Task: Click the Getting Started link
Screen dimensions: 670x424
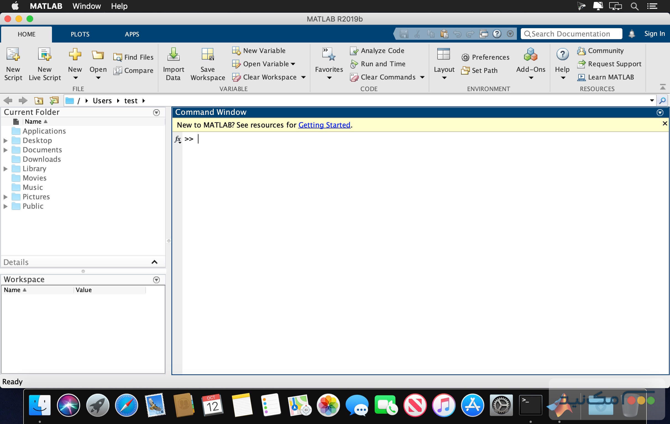Action: pyautogui.click(x=324, y=125)
